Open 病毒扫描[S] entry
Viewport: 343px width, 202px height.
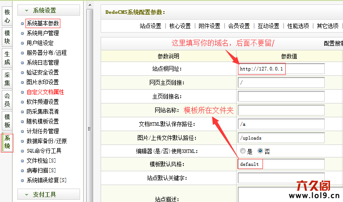point(41,171)
